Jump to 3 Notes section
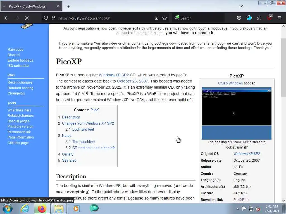The width and height of the screenshot is (286, 214). (66, 136)
